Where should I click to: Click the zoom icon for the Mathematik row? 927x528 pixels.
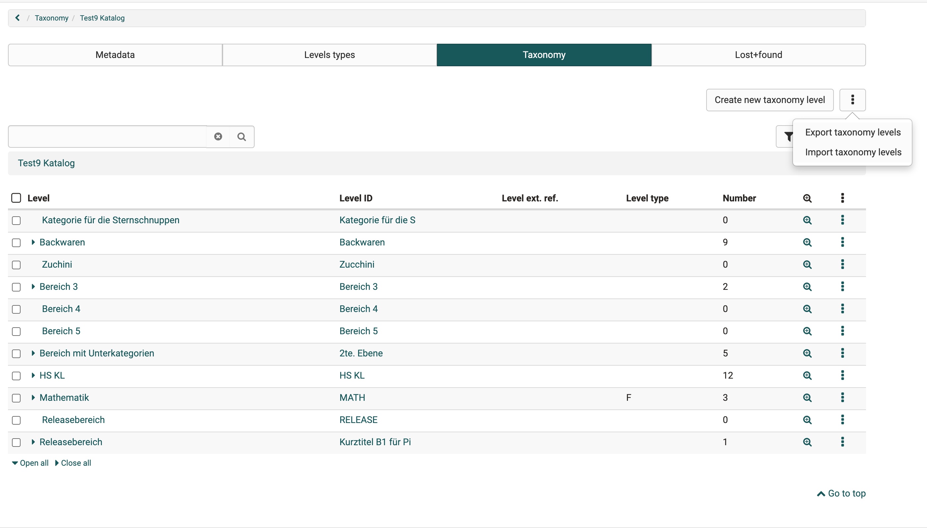click(807, 397)
